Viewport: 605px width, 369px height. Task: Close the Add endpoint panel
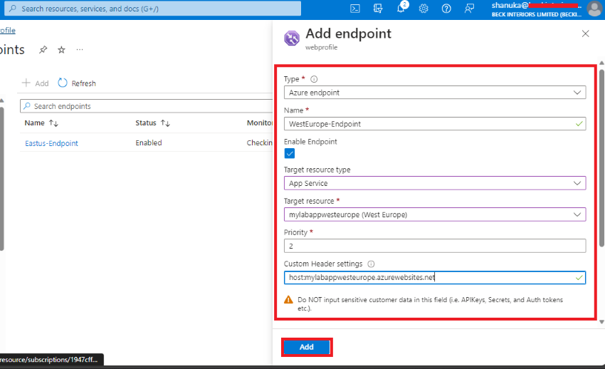[585, 33]
